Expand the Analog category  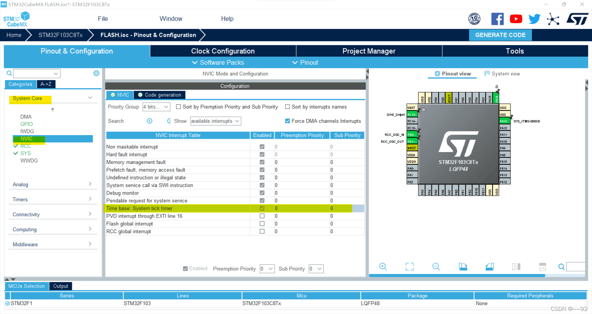(90, 184)
